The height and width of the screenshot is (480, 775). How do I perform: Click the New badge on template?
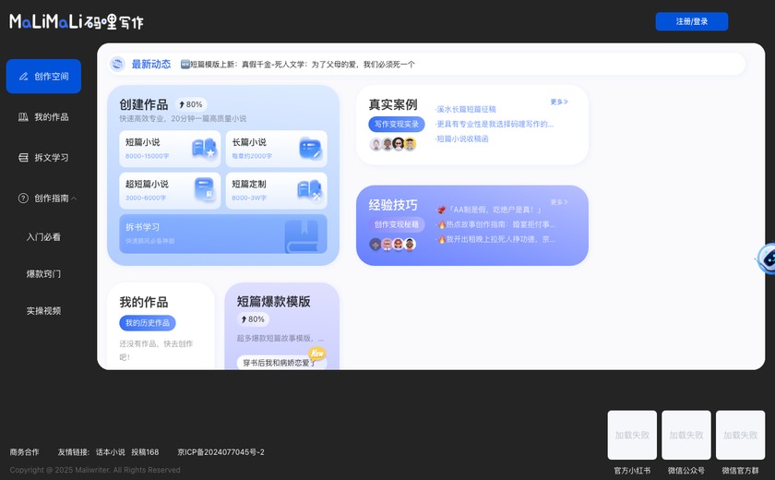[x=316, y=353]
